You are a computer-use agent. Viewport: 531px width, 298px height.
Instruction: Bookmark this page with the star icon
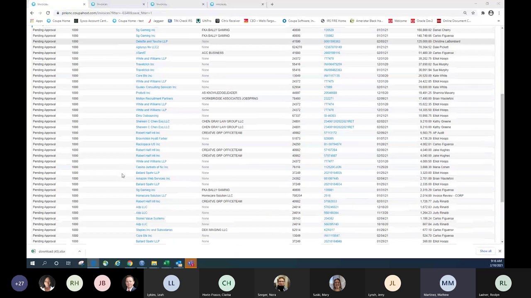point(473,13)
